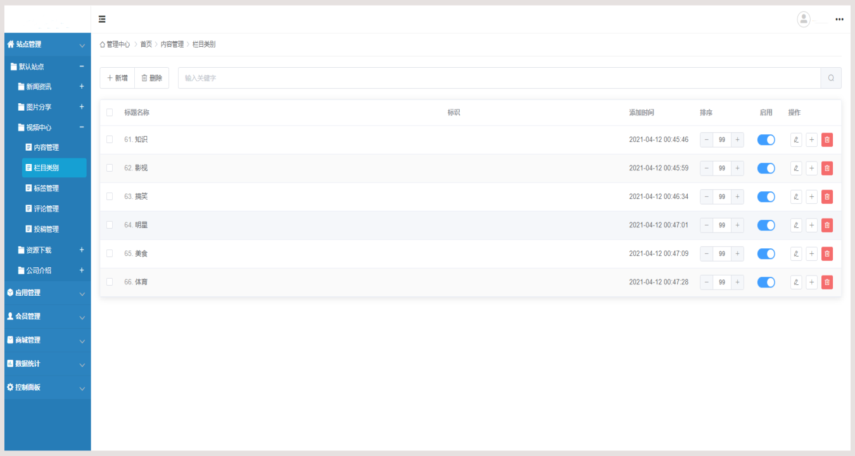
Task: Expand the 图片分享 tree node
Action: pos(82,107)
